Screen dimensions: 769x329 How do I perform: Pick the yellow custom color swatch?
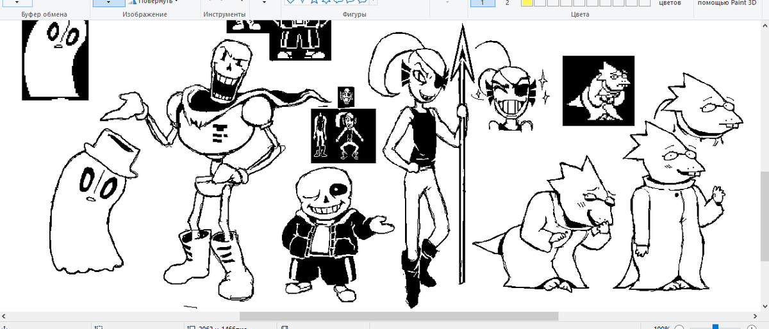click(526, 3)
